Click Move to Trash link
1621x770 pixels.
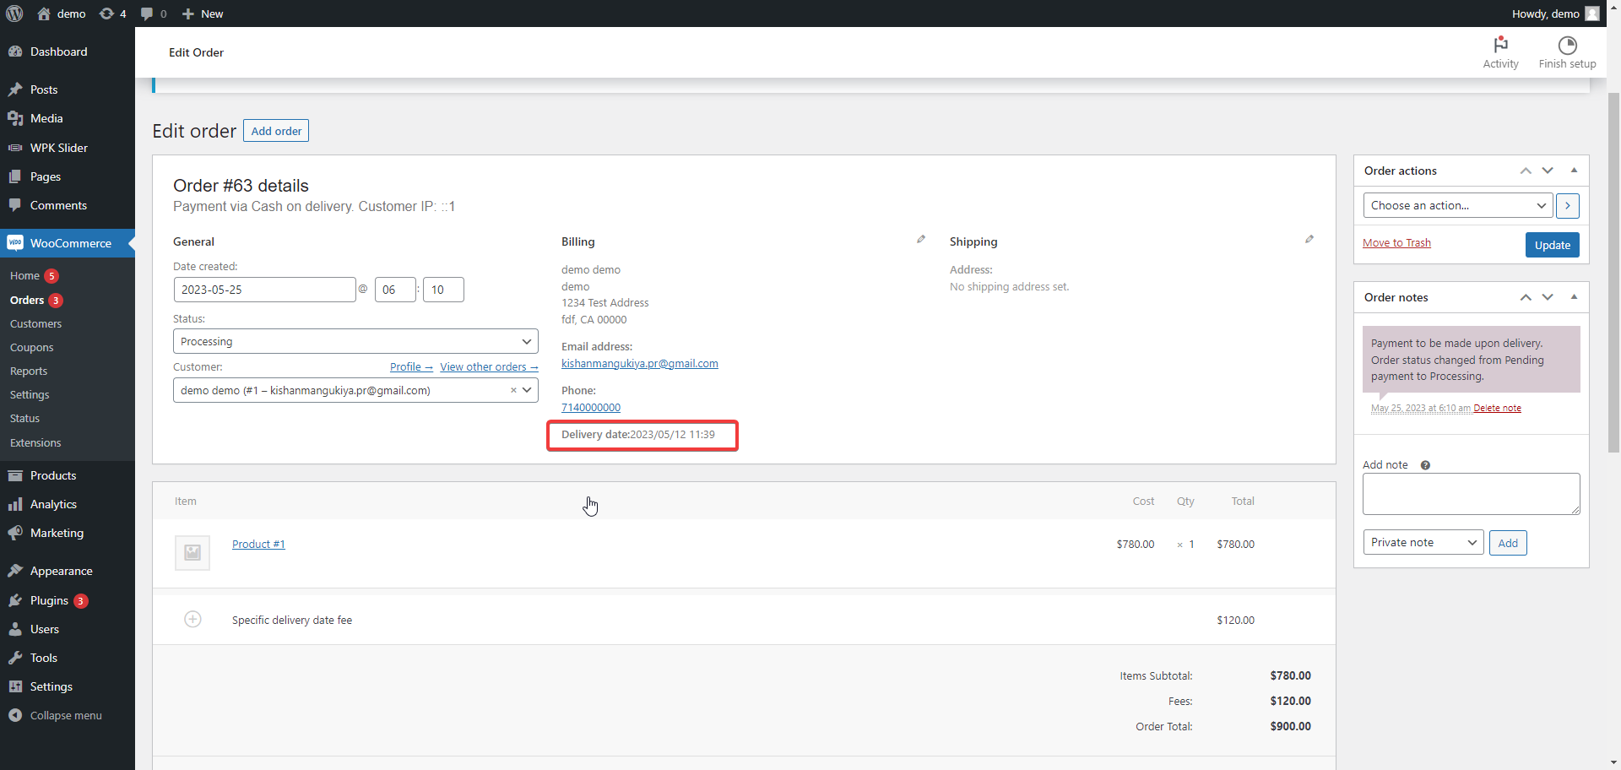click(1396, 243)
